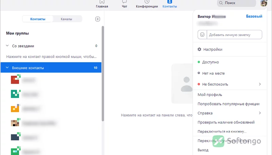Click the gear icon beside Настройки
This screenshot has height=155, width=272.
[x=200, y=49]
